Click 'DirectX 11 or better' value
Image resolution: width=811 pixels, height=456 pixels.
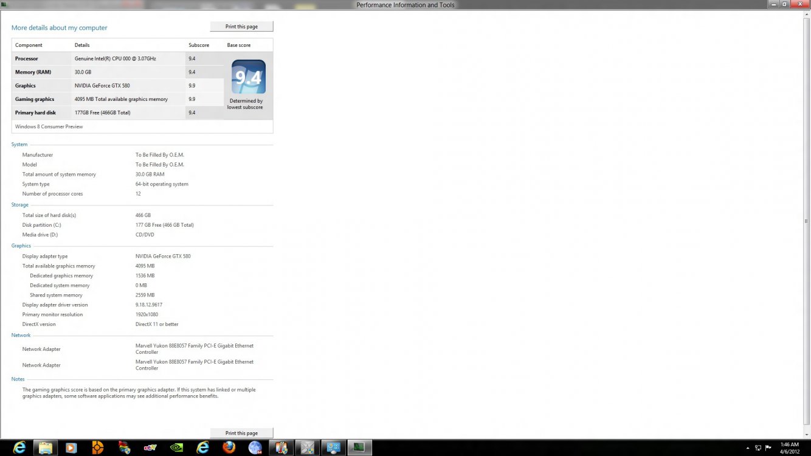157,324
